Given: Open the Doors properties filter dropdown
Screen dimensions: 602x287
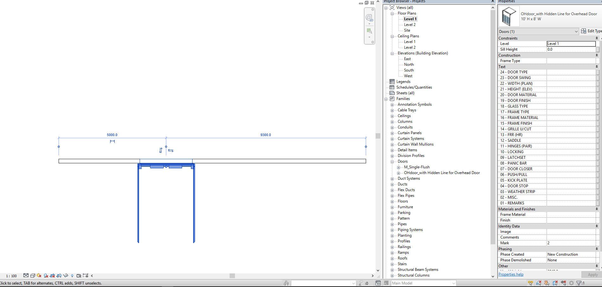Looking at the screenshot, I should click(538, 31).
